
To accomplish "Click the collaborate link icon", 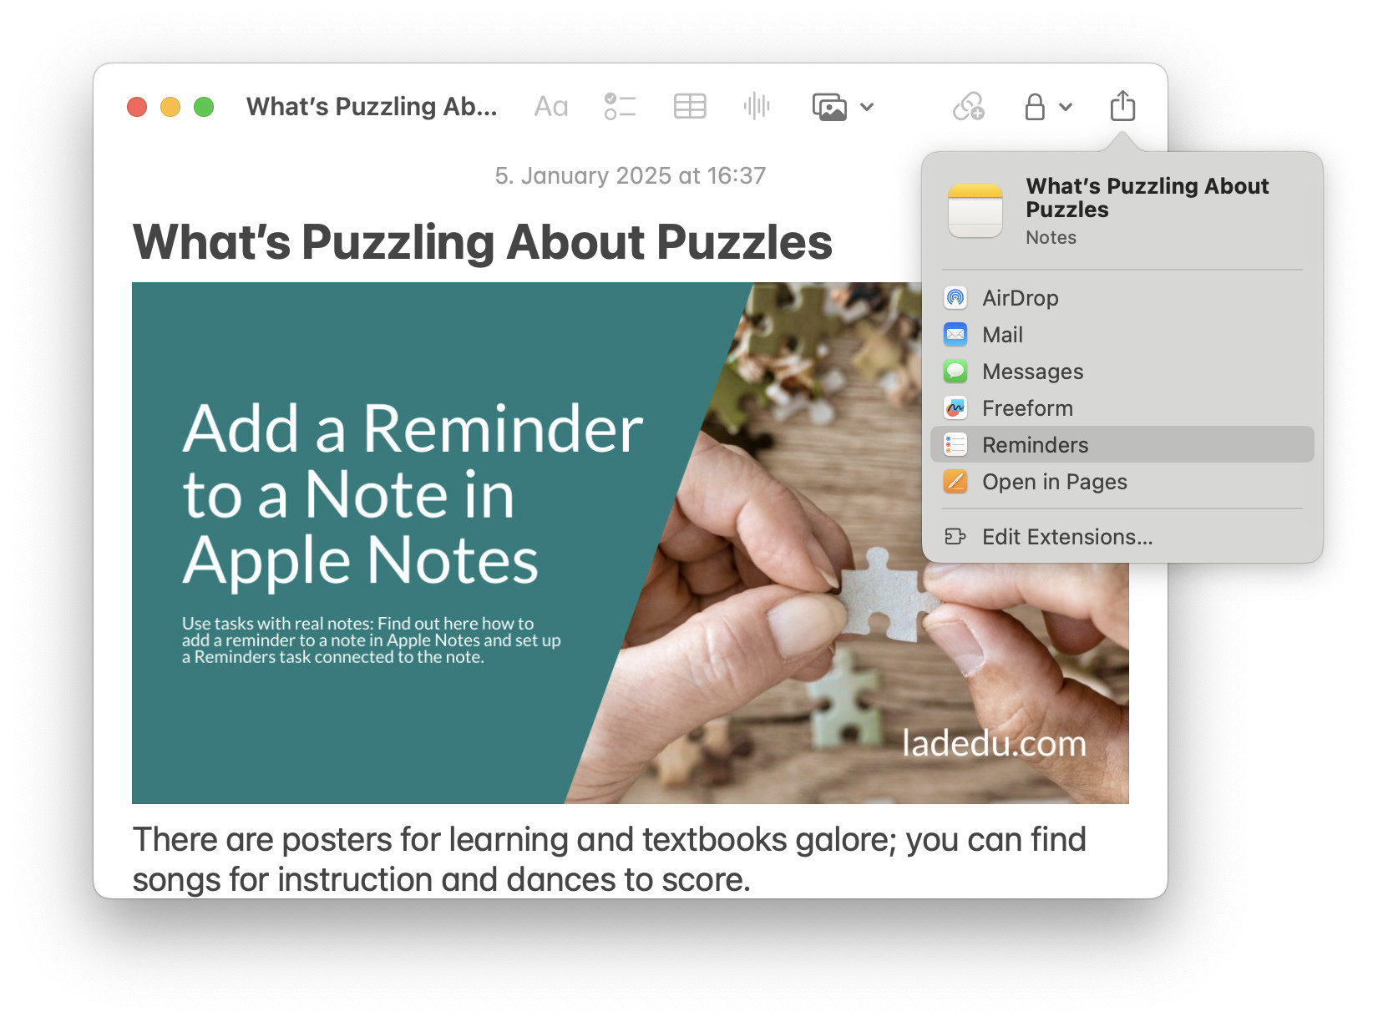I will [969, 107].
